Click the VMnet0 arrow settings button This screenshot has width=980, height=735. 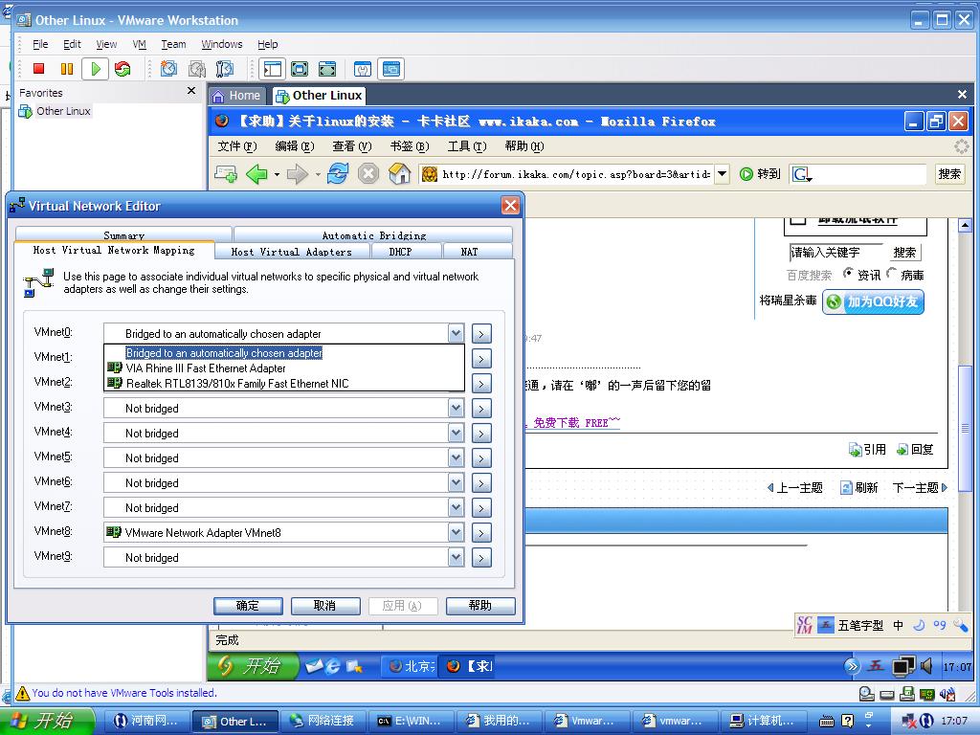tap(481, 334)
